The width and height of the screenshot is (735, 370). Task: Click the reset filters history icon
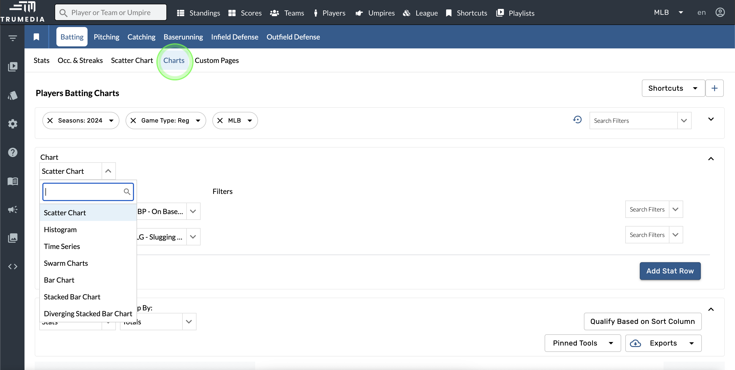pyautogui.click(x=577, y=120)
